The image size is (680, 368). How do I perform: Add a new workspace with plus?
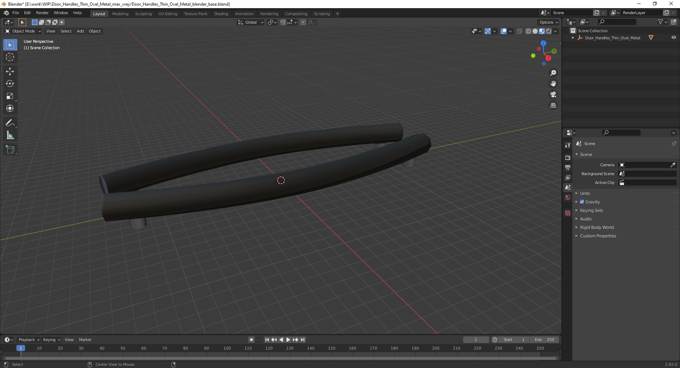(x=337, y=14)
